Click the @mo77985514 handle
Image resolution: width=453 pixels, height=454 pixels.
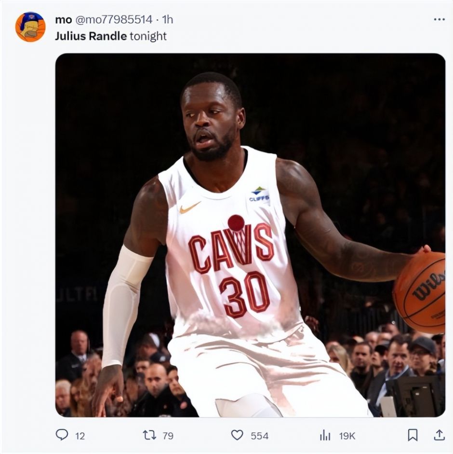point(114,19)
